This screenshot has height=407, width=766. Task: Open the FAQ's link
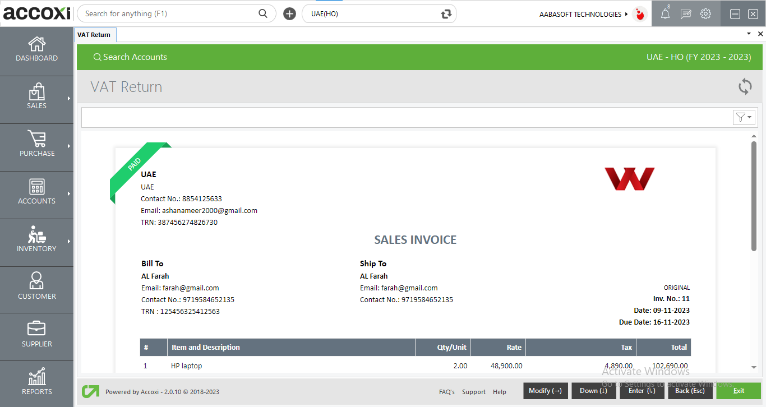pyautogui.click(x=446, y=391)
